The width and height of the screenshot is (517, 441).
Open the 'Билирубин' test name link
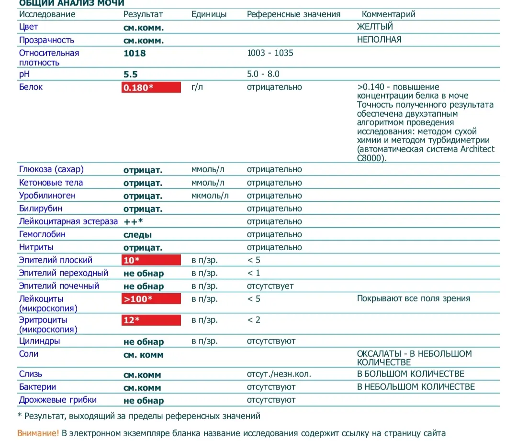pyautogui.click(x=41, y=209)
